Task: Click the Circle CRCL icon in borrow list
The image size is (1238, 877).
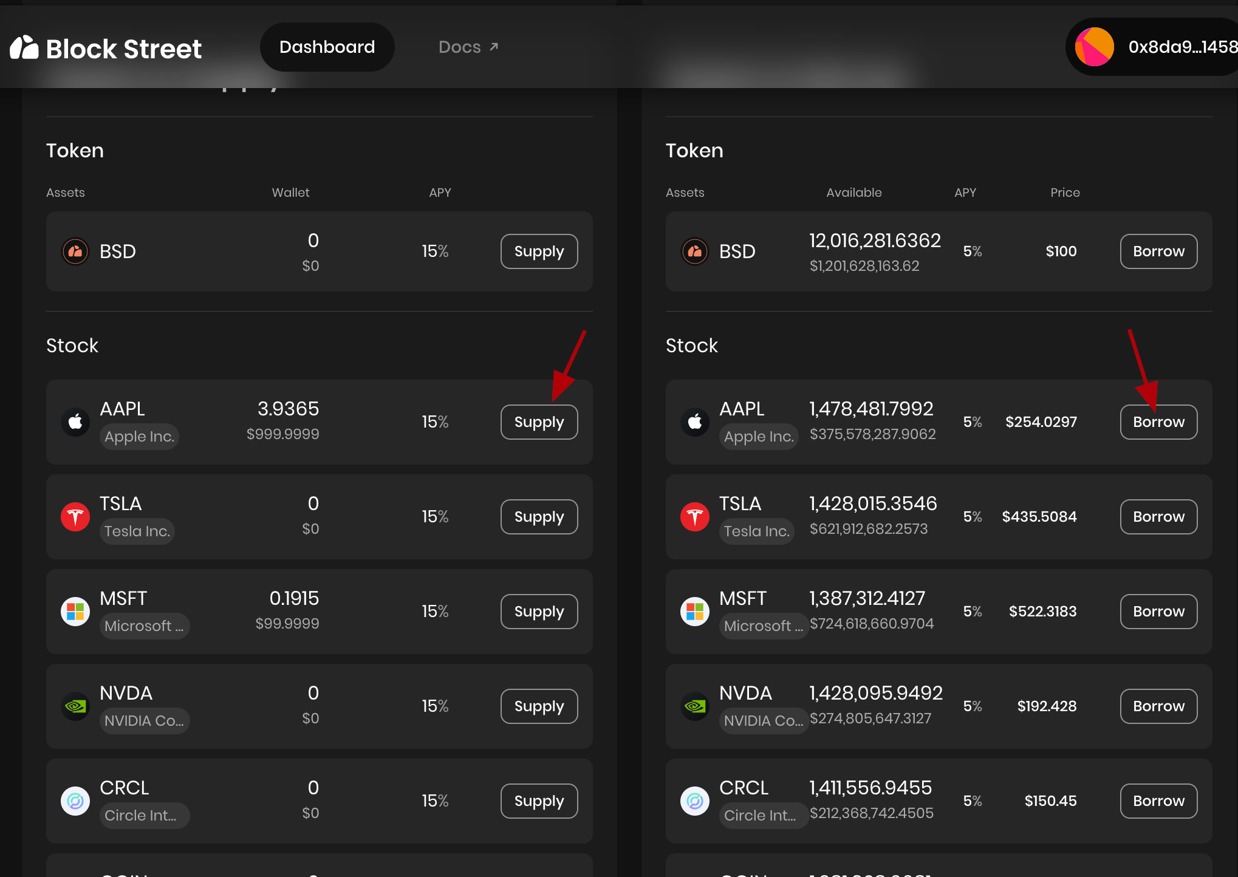Action: coord(695,801)
